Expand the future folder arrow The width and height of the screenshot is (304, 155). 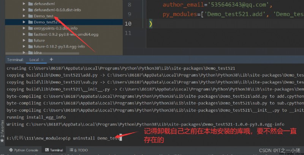coord(24,40)
